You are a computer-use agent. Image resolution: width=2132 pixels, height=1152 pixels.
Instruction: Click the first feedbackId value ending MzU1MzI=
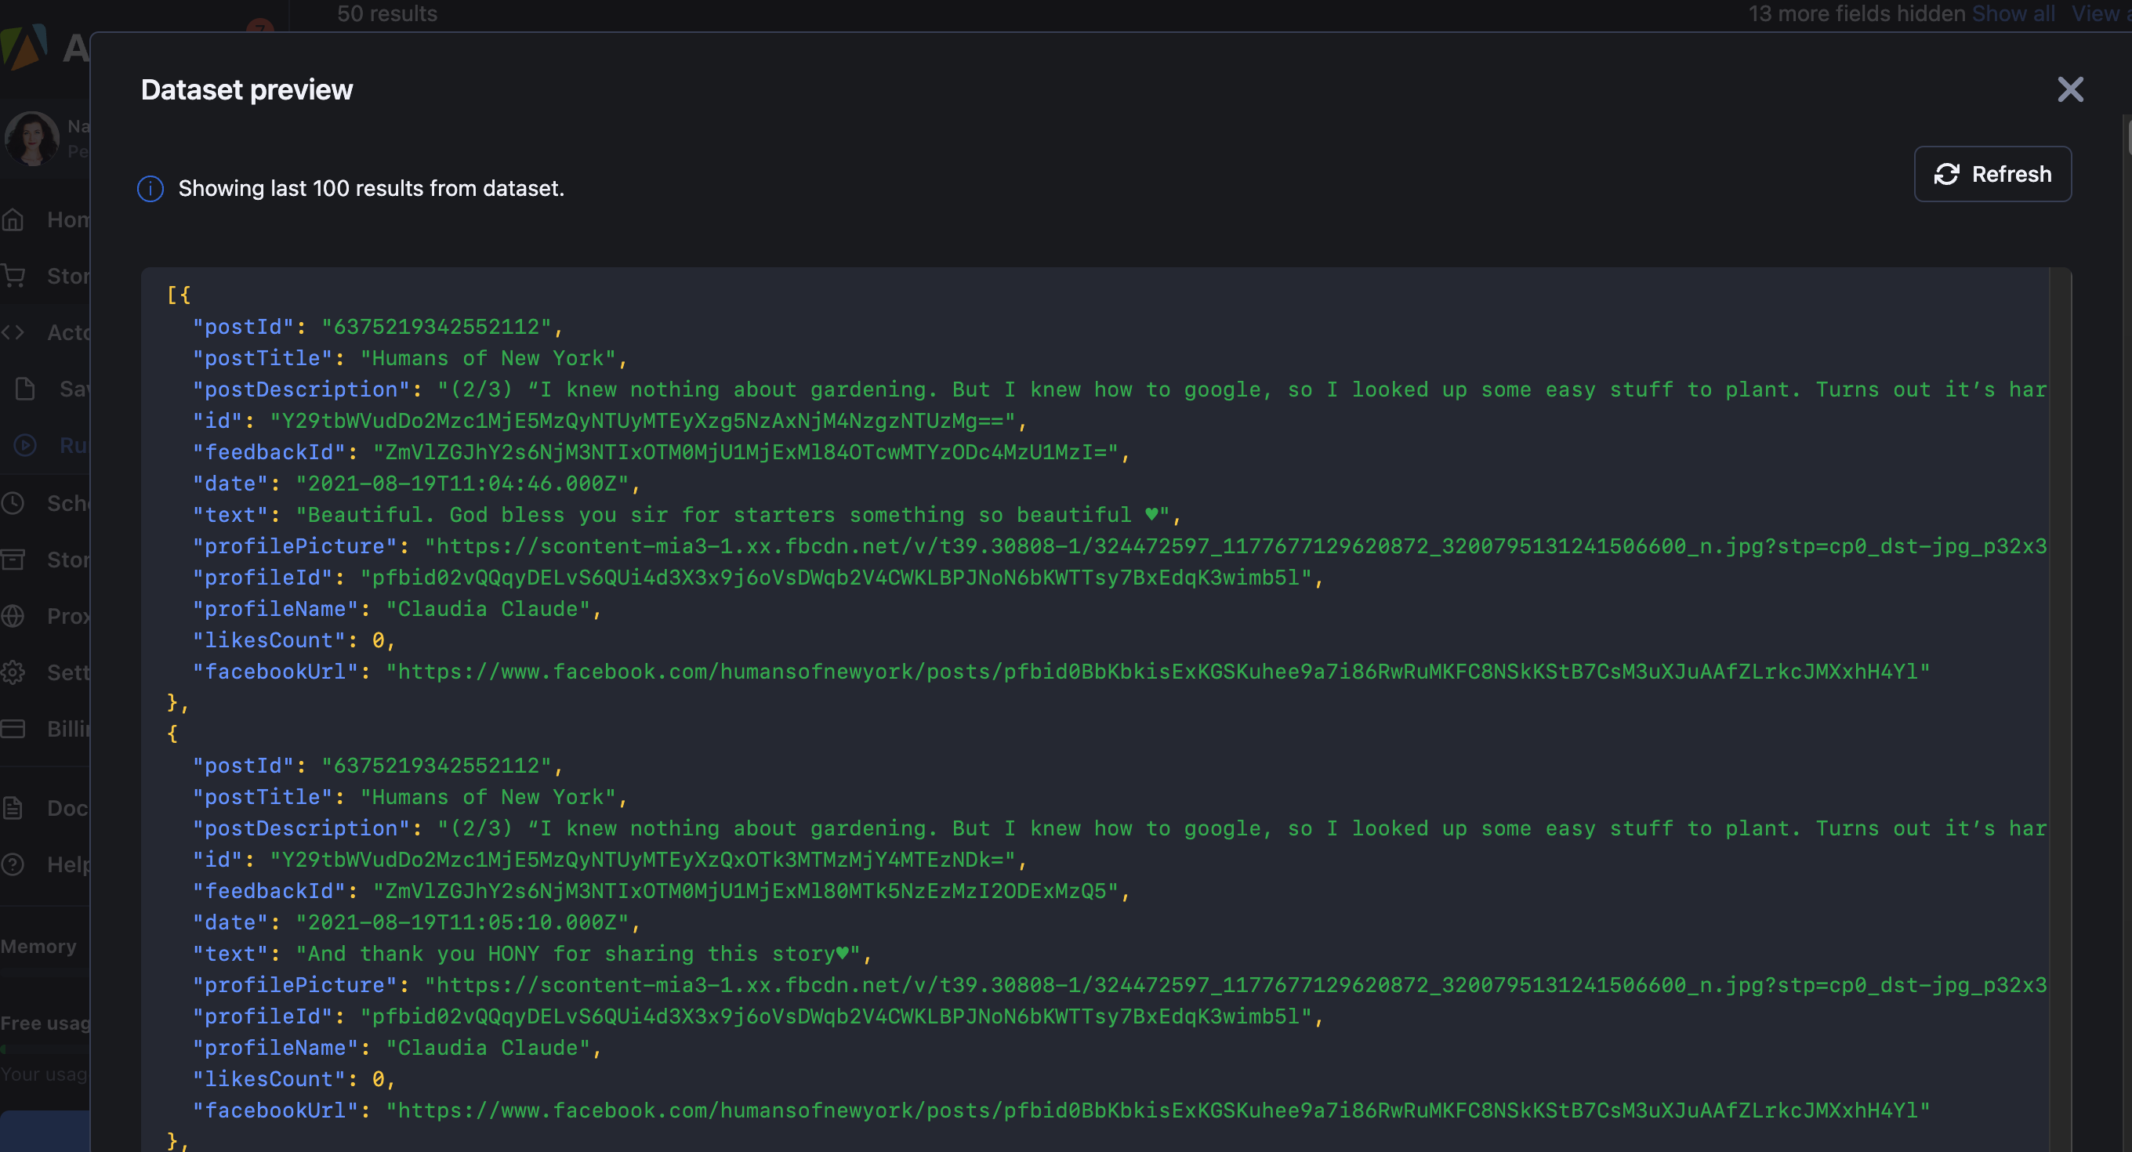745,452
